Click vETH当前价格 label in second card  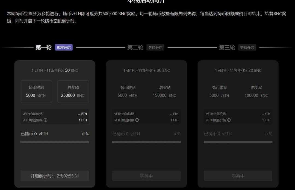pos(124,114)
